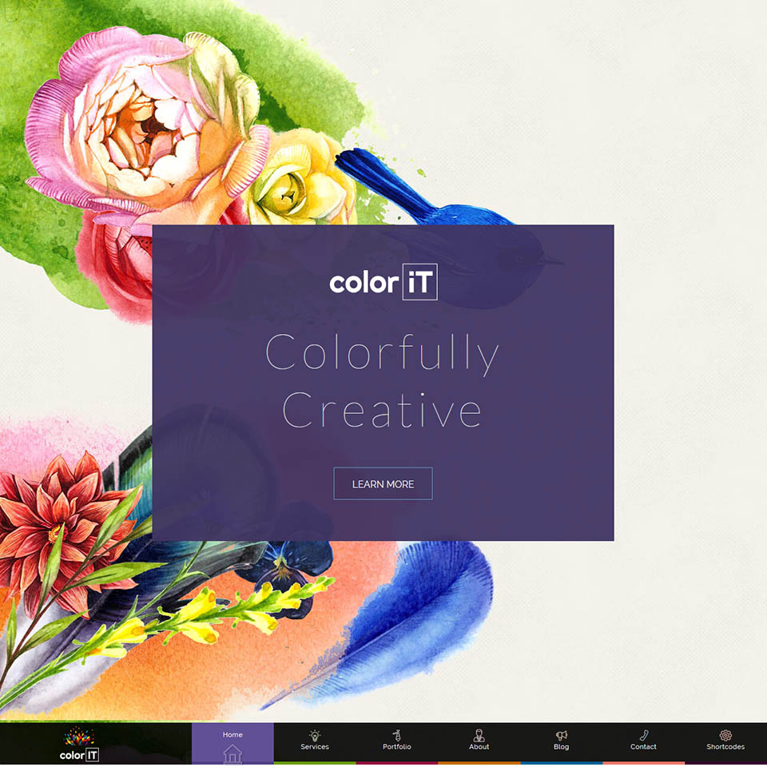Select the Shortcodes menu label
The height and width of the screenshot is (767, 767).
(725, 747)
